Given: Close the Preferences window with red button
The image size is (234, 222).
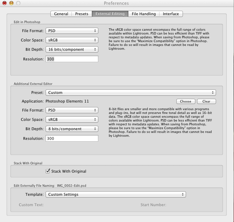Looking at the screenshot, I should (4, 3).
